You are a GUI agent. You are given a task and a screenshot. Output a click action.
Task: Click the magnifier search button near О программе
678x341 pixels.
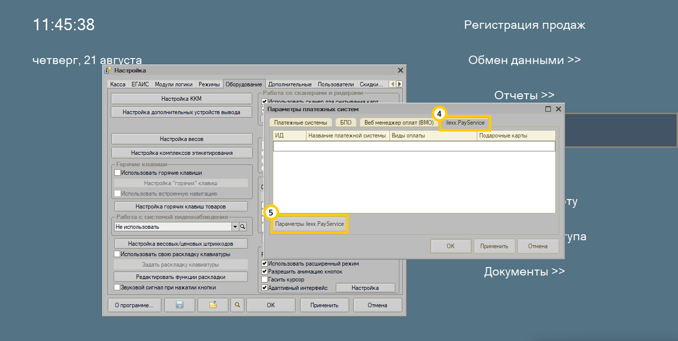point(237,305)
